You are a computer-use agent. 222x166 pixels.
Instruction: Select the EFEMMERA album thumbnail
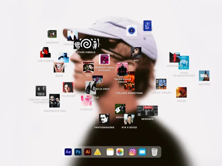[132, 31]
